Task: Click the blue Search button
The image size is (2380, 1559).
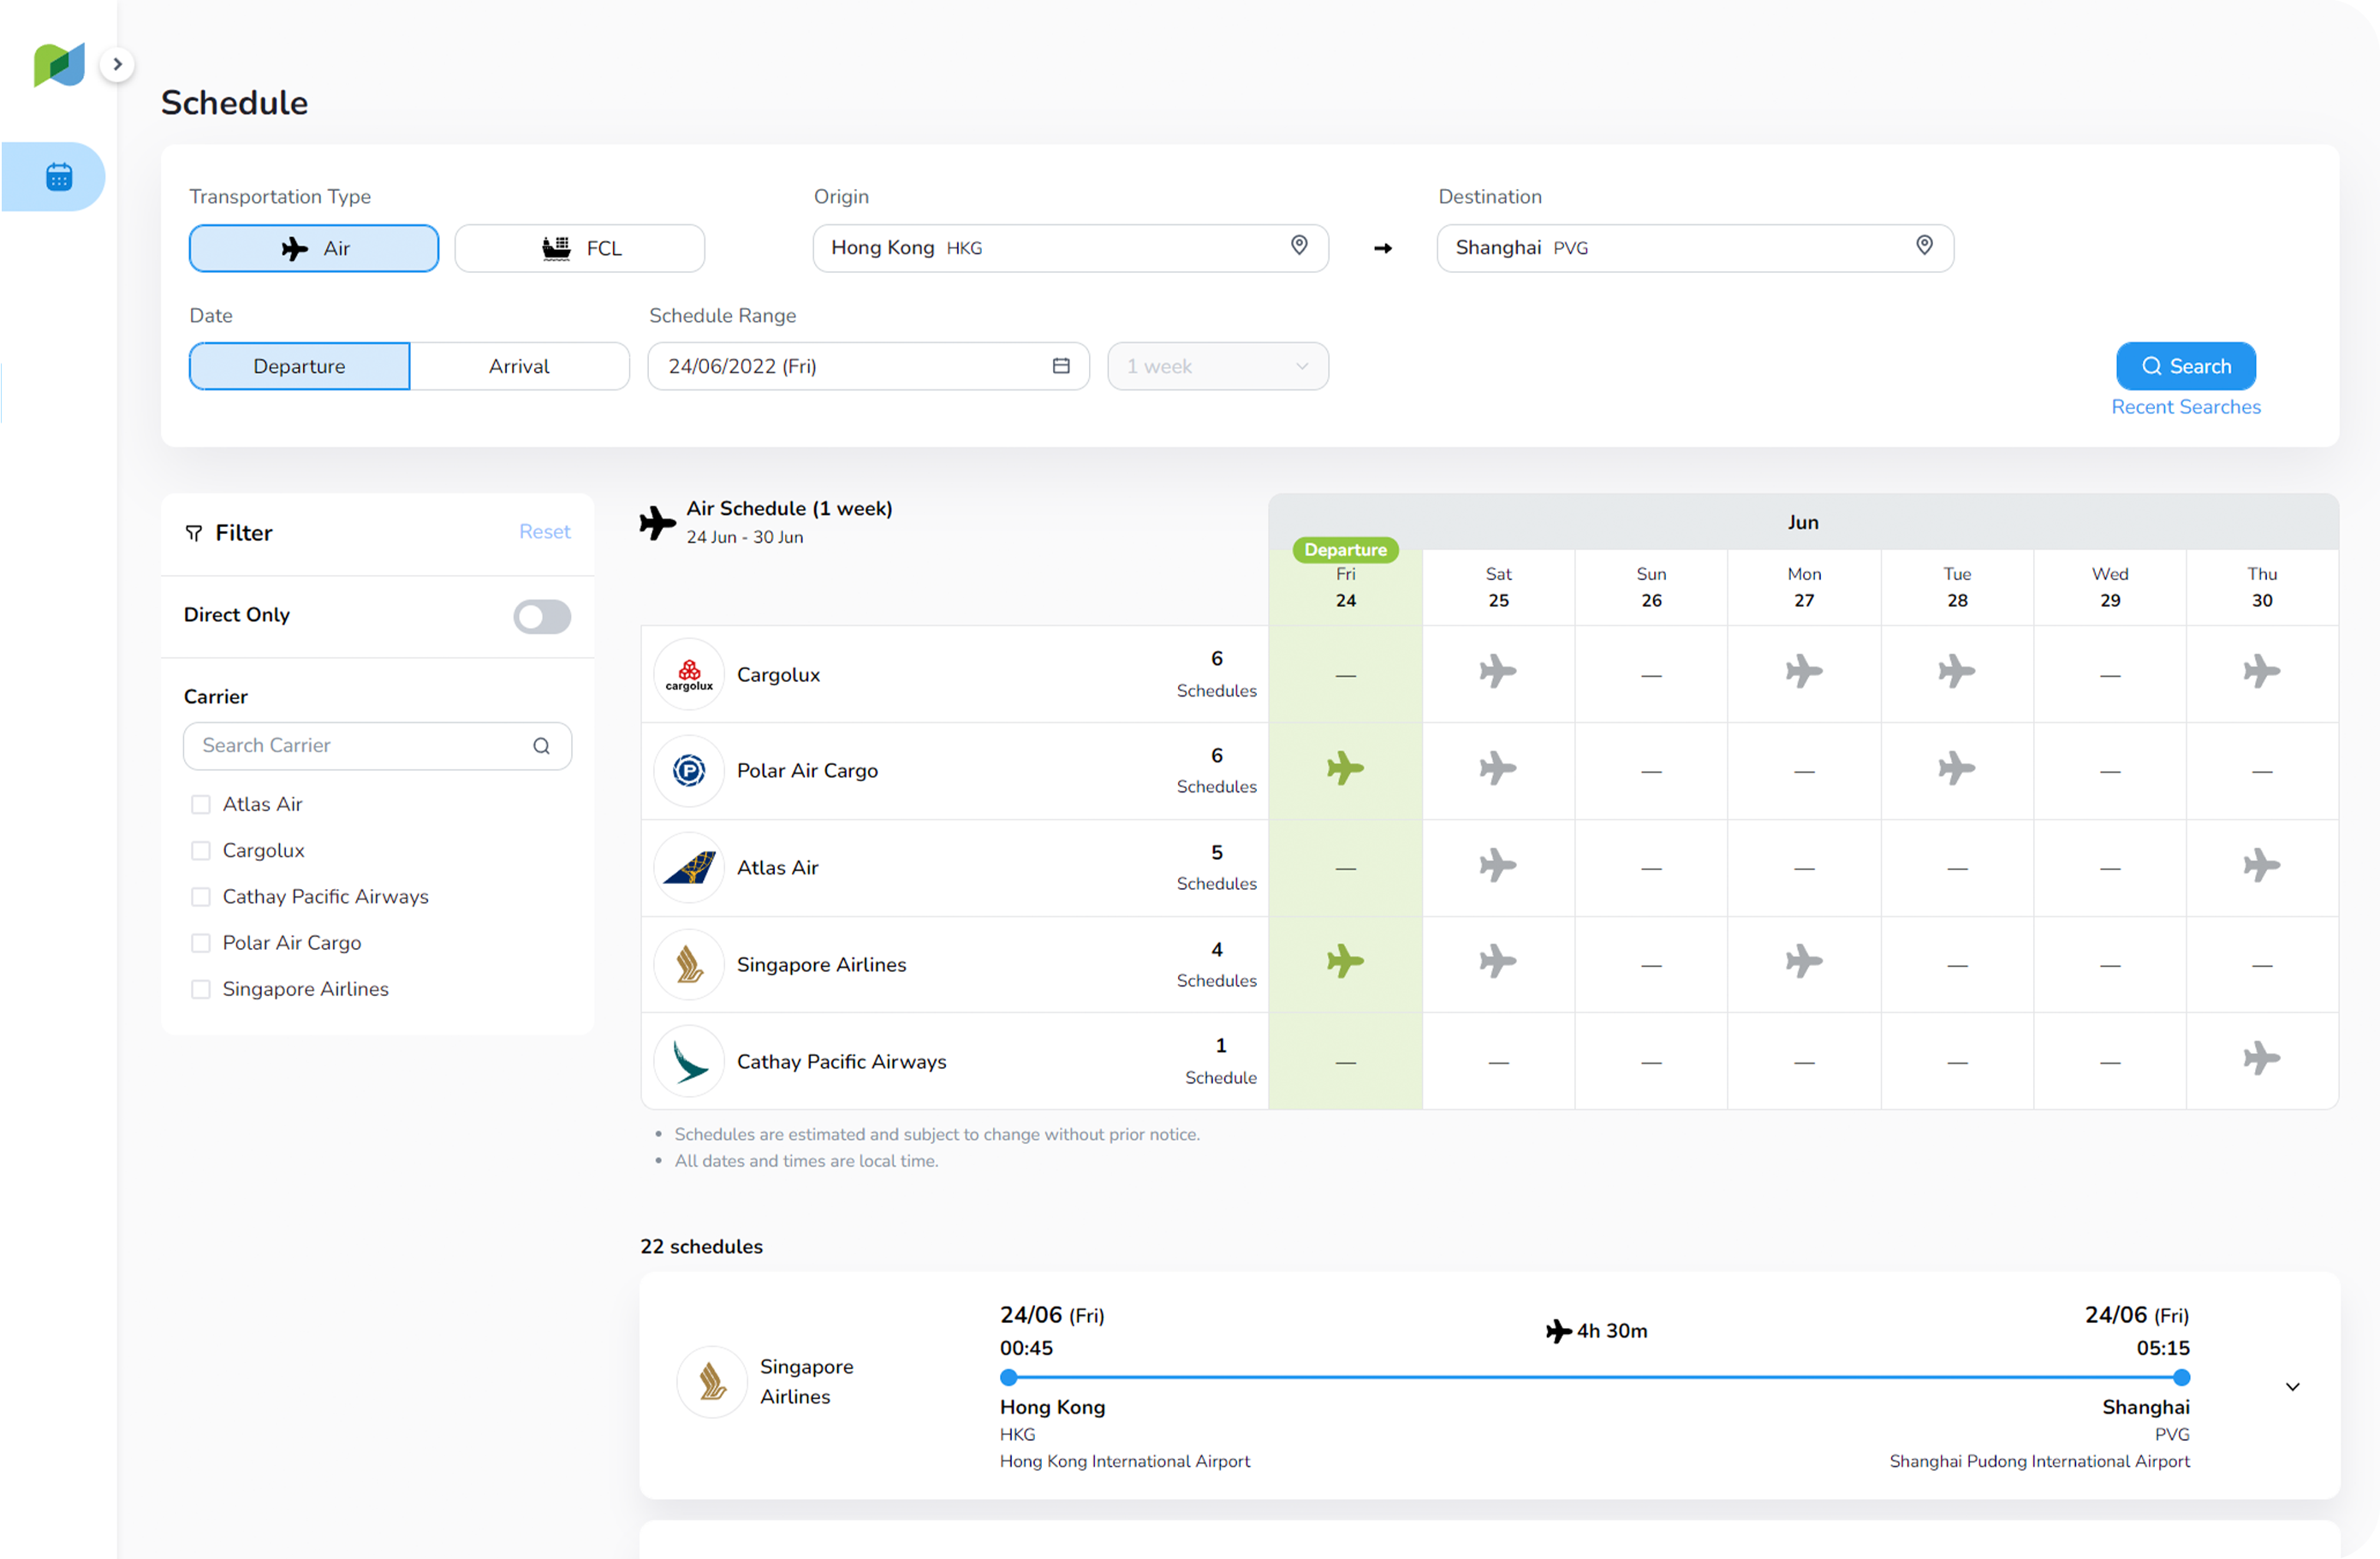Action: pos(2184,365)
